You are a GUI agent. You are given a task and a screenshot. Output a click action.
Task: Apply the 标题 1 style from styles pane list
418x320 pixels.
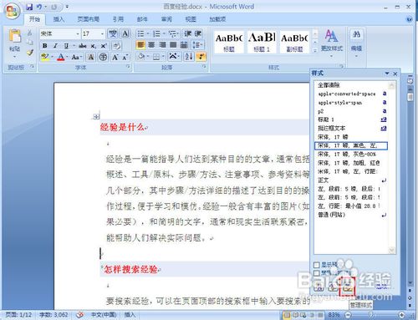[x=351, y=119]
